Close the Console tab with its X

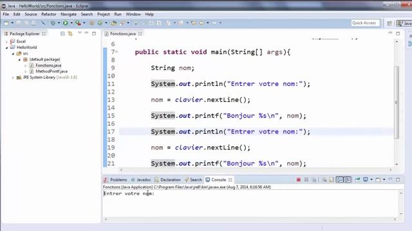(x=230, y=180)
